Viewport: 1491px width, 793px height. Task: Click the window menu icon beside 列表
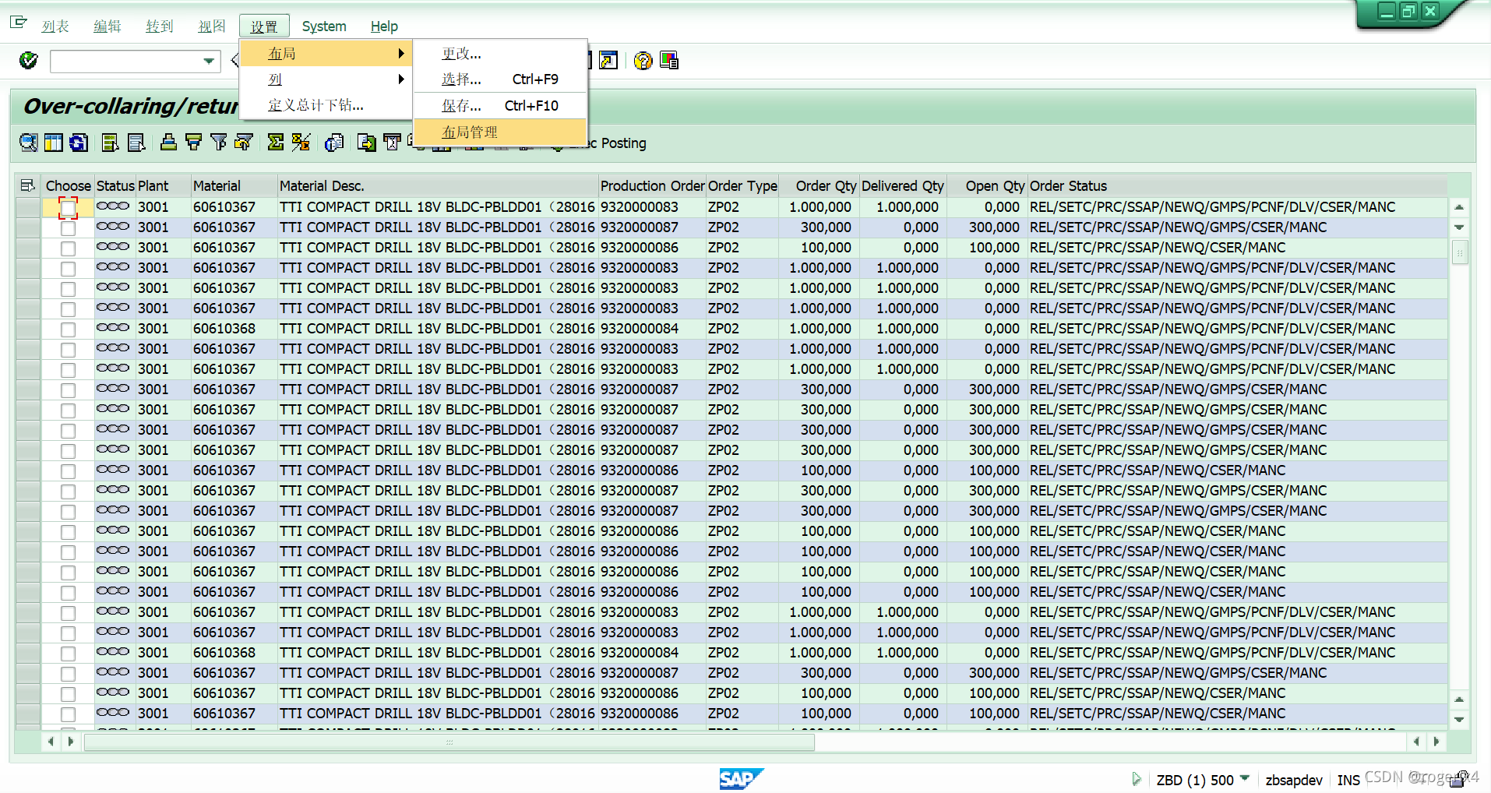click(19, 23)
